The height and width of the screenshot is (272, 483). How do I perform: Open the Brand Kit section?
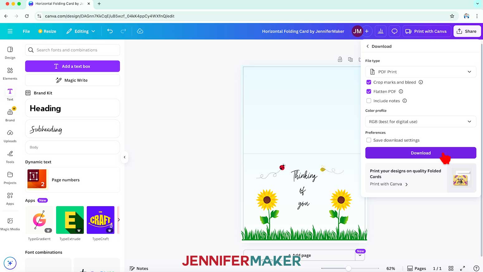[x=39, y=93]
